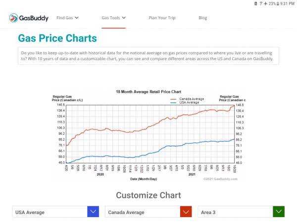Viewport: 297px width, 222px height.
Task: Click the blue USA Average dropdown arrow
Action: [x=93, y=212]
